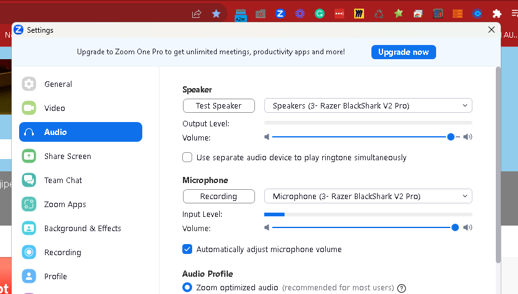Viewport: 518px width, 294px height.
Task: Click the Profile sidebar icon
Action: click(x=29, y=276)
